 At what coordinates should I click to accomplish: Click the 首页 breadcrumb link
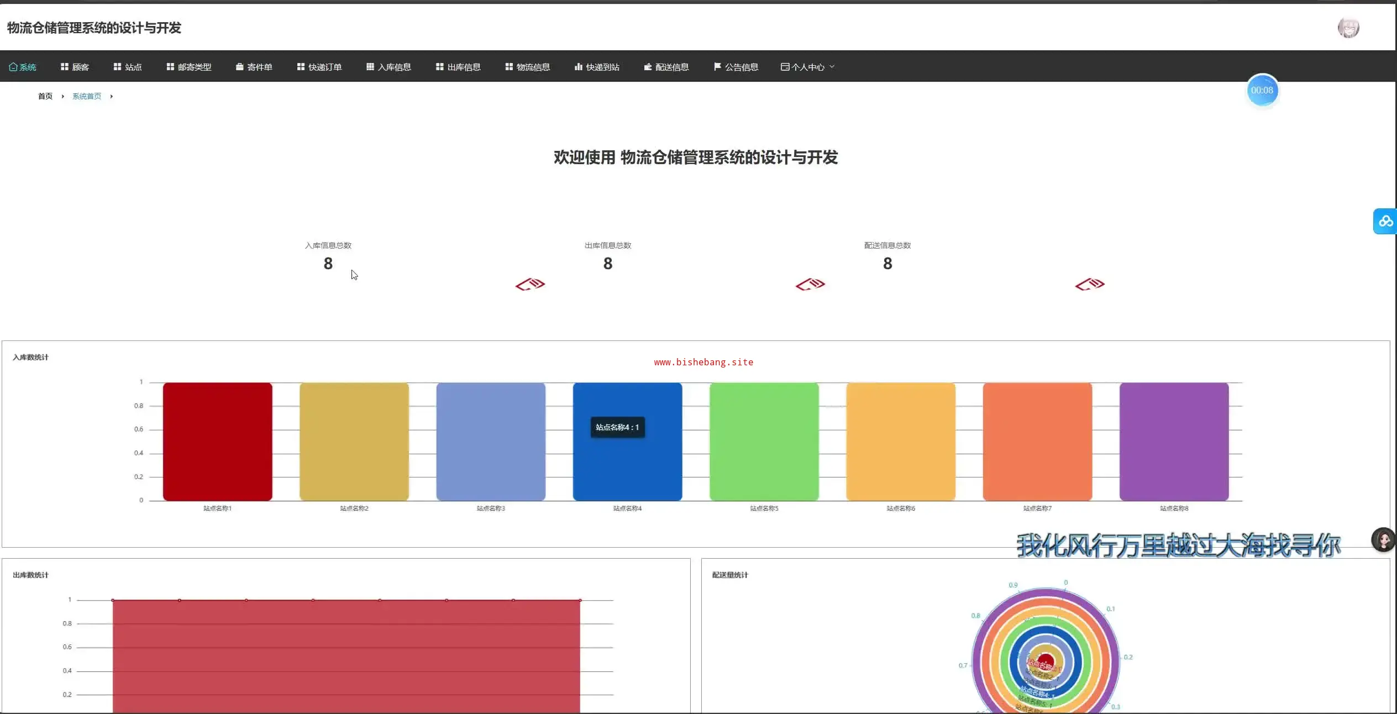coord(45,97)
